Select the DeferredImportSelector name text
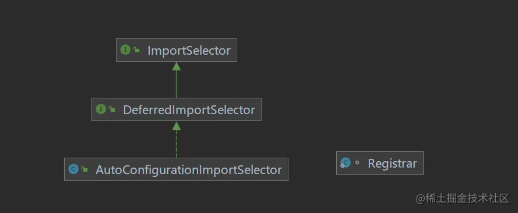This screenshot has height=213, width=518. (x=189, y=110)
